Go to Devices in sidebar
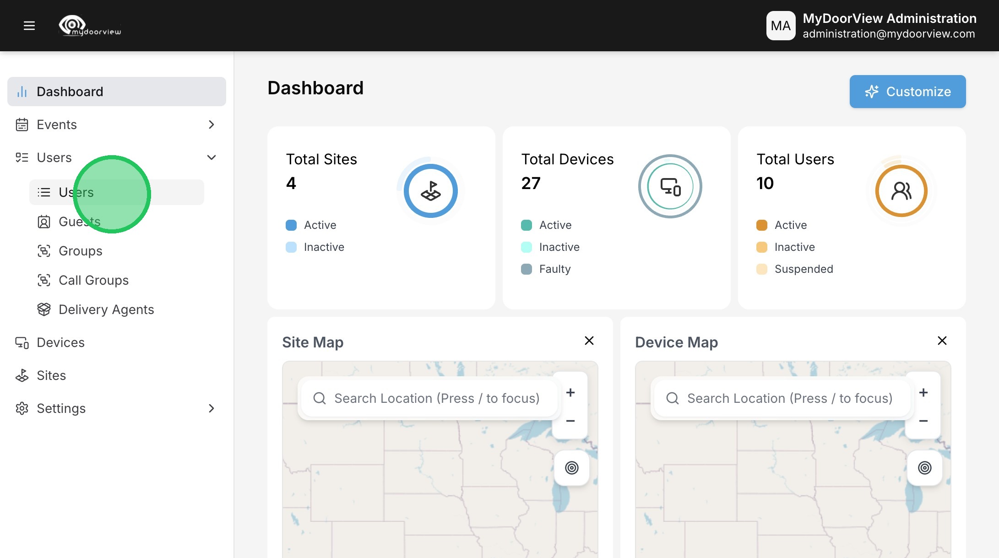999x558 pixels. tap(60, 342)
